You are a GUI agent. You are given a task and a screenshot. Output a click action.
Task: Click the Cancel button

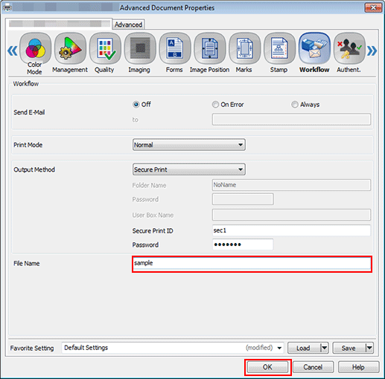(x=313, y=367)
